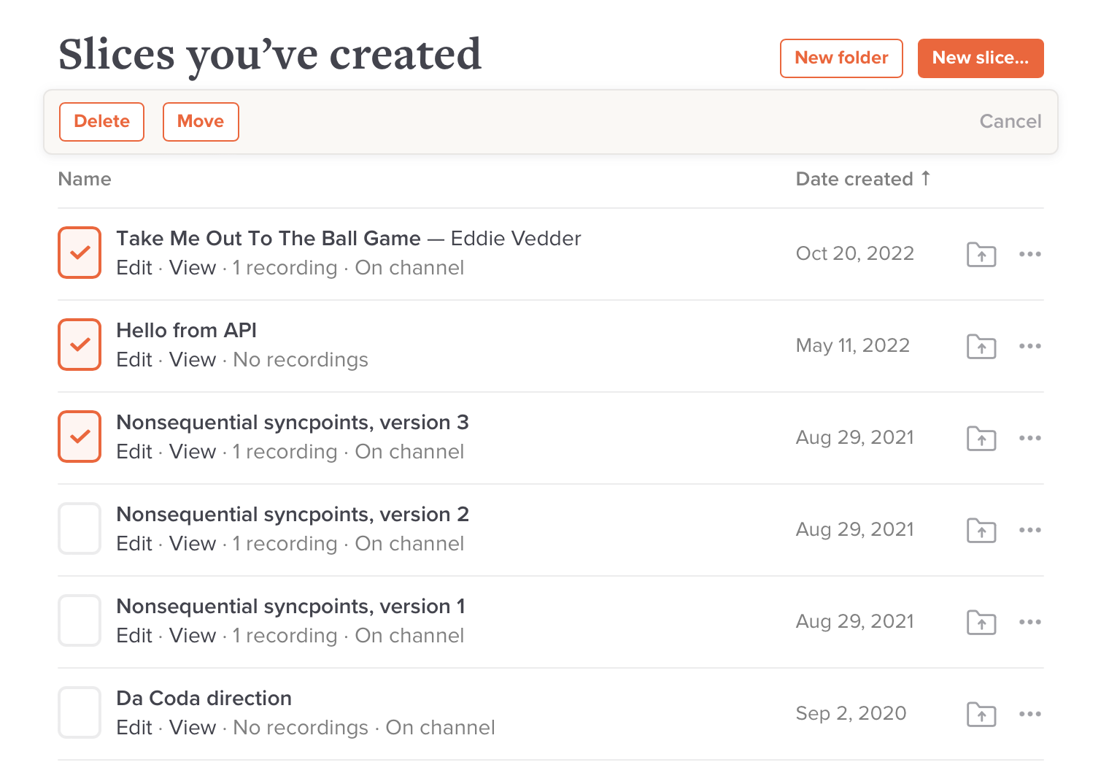
Task: Click the sort arrow next to Date created
Action: click(x=925, y=178)
